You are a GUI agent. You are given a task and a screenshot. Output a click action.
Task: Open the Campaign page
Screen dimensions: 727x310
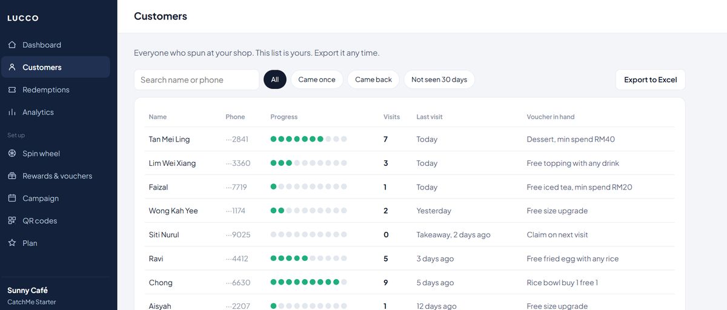coord(56,198)
